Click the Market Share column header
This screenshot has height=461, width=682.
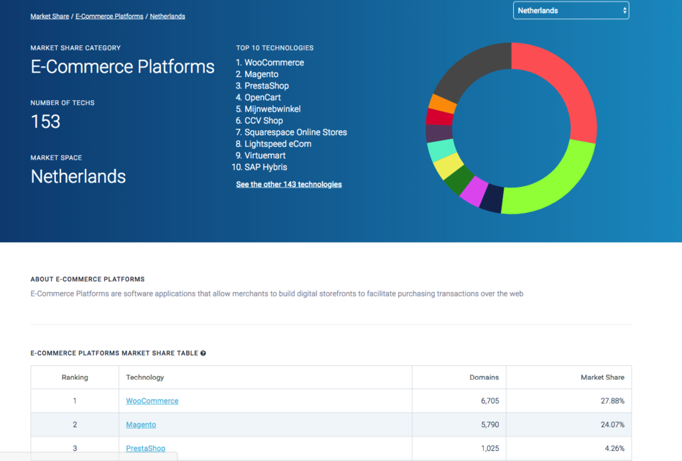[x=602, y=377]
